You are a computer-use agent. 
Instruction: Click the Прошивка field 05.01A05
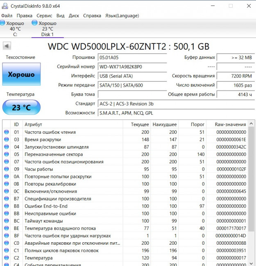coord(132,58)
